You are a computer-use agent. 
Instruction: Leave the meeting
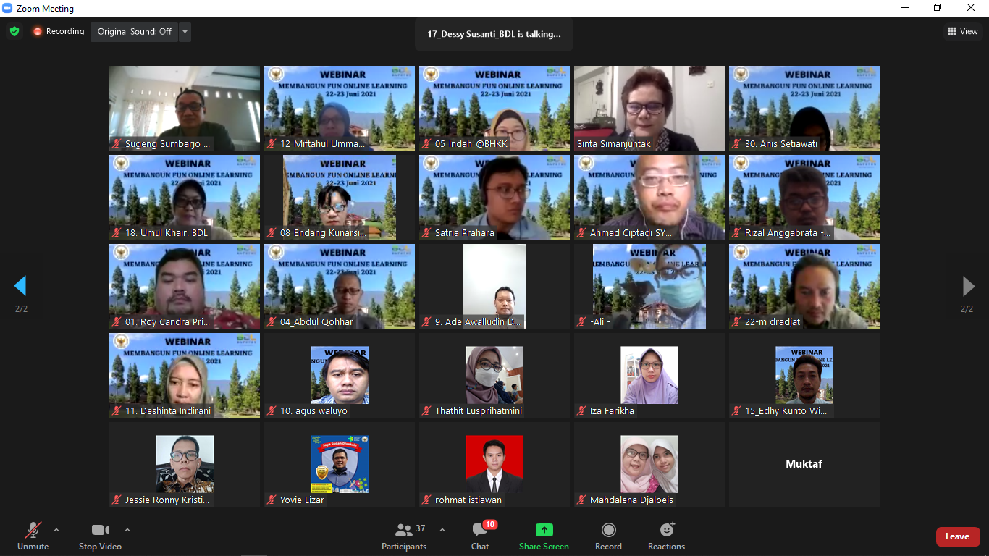[x=958, y=536]
